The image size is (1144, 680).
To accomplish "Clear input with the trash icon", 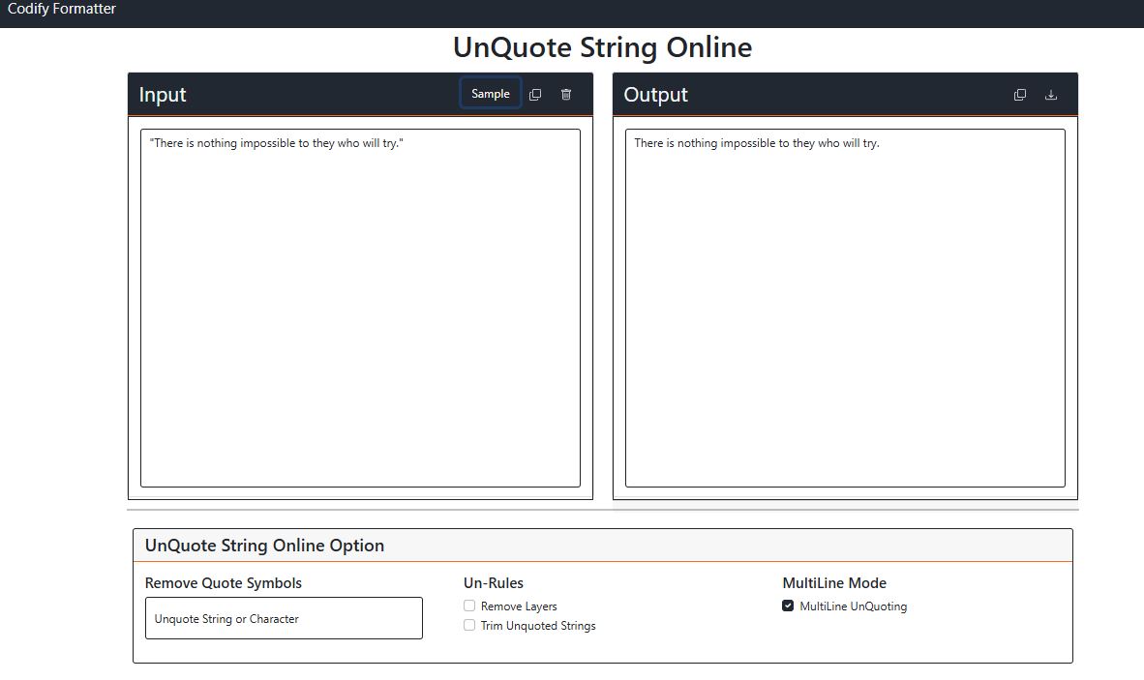I will 566,95.
